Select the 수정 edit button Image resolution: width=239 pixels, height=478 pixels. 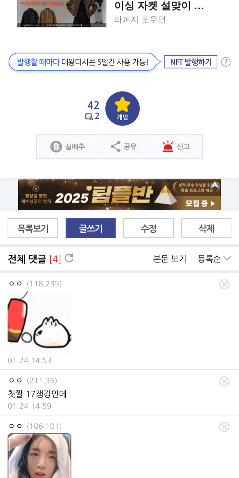[x=149, y=228]
